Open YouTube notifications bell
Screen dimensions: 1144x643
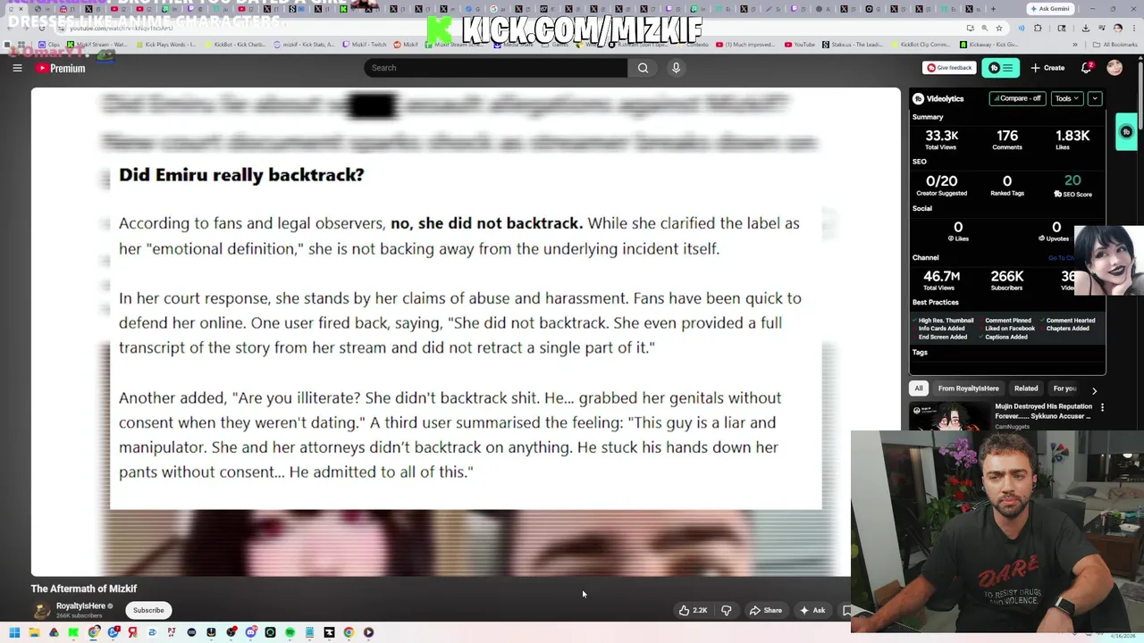(1087, 68)
